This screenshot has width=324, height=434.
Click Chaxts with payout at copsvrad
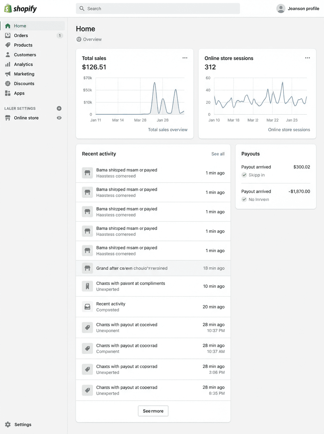pyautogui.click(x=127, y=366)
